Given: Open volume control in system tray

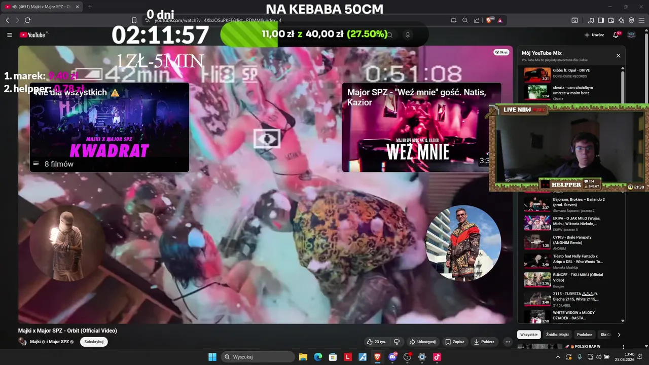Looking at the screenshot, I should (x=598, y=357).
